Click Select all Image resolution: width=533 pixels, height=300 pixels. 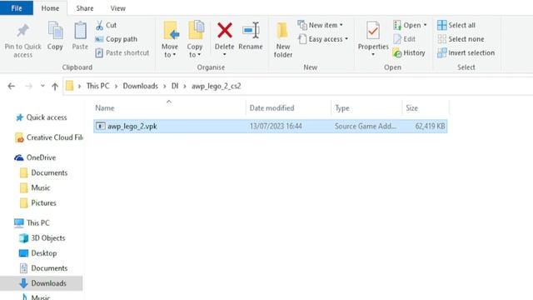click(x=456, y=25)
